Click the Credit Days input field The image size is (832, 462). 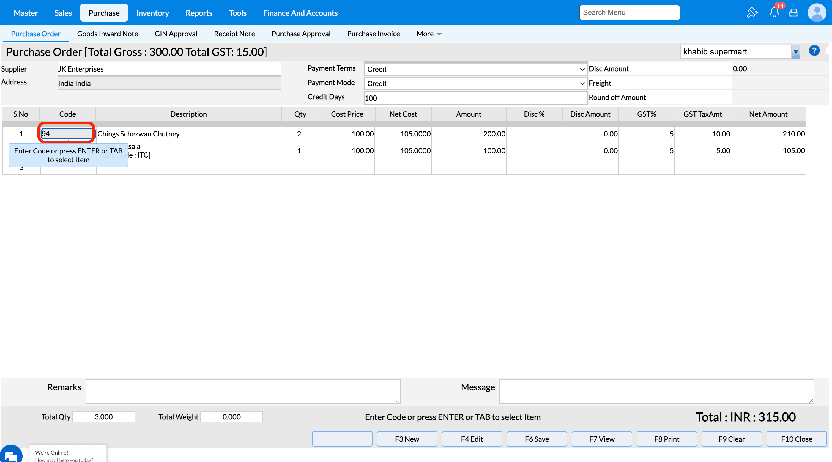[x=475, y=98]
